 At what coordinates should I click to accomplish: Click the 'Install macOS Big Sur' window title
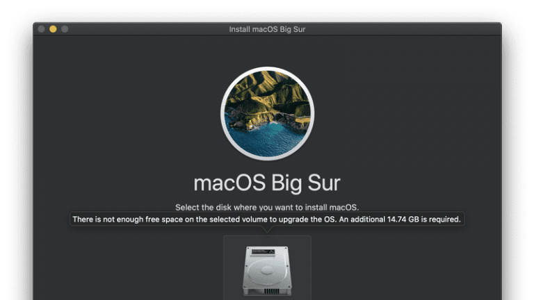(267, 29)
